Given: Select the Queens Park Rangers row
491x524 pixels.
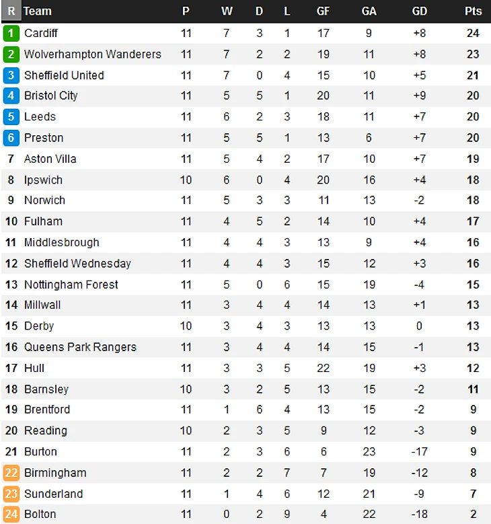Looking at the screenshot, I should [x=246, y=347].
